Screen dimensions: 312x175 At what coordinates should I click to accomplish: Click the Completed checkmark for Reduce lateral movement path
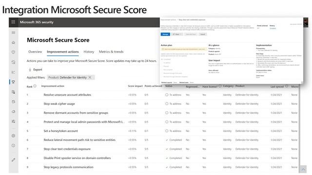pyautogui.click(x=167, y=140)
